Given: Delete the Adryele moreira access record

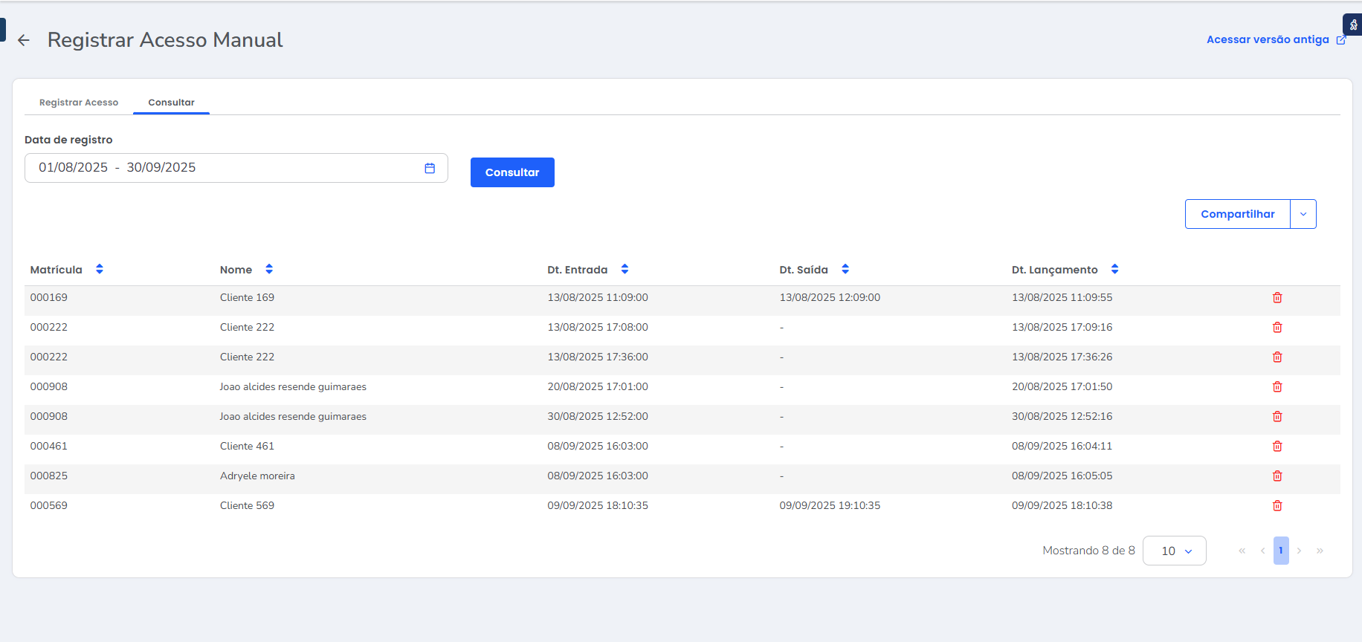Looking at the screenshot, I should [1277, 476].
